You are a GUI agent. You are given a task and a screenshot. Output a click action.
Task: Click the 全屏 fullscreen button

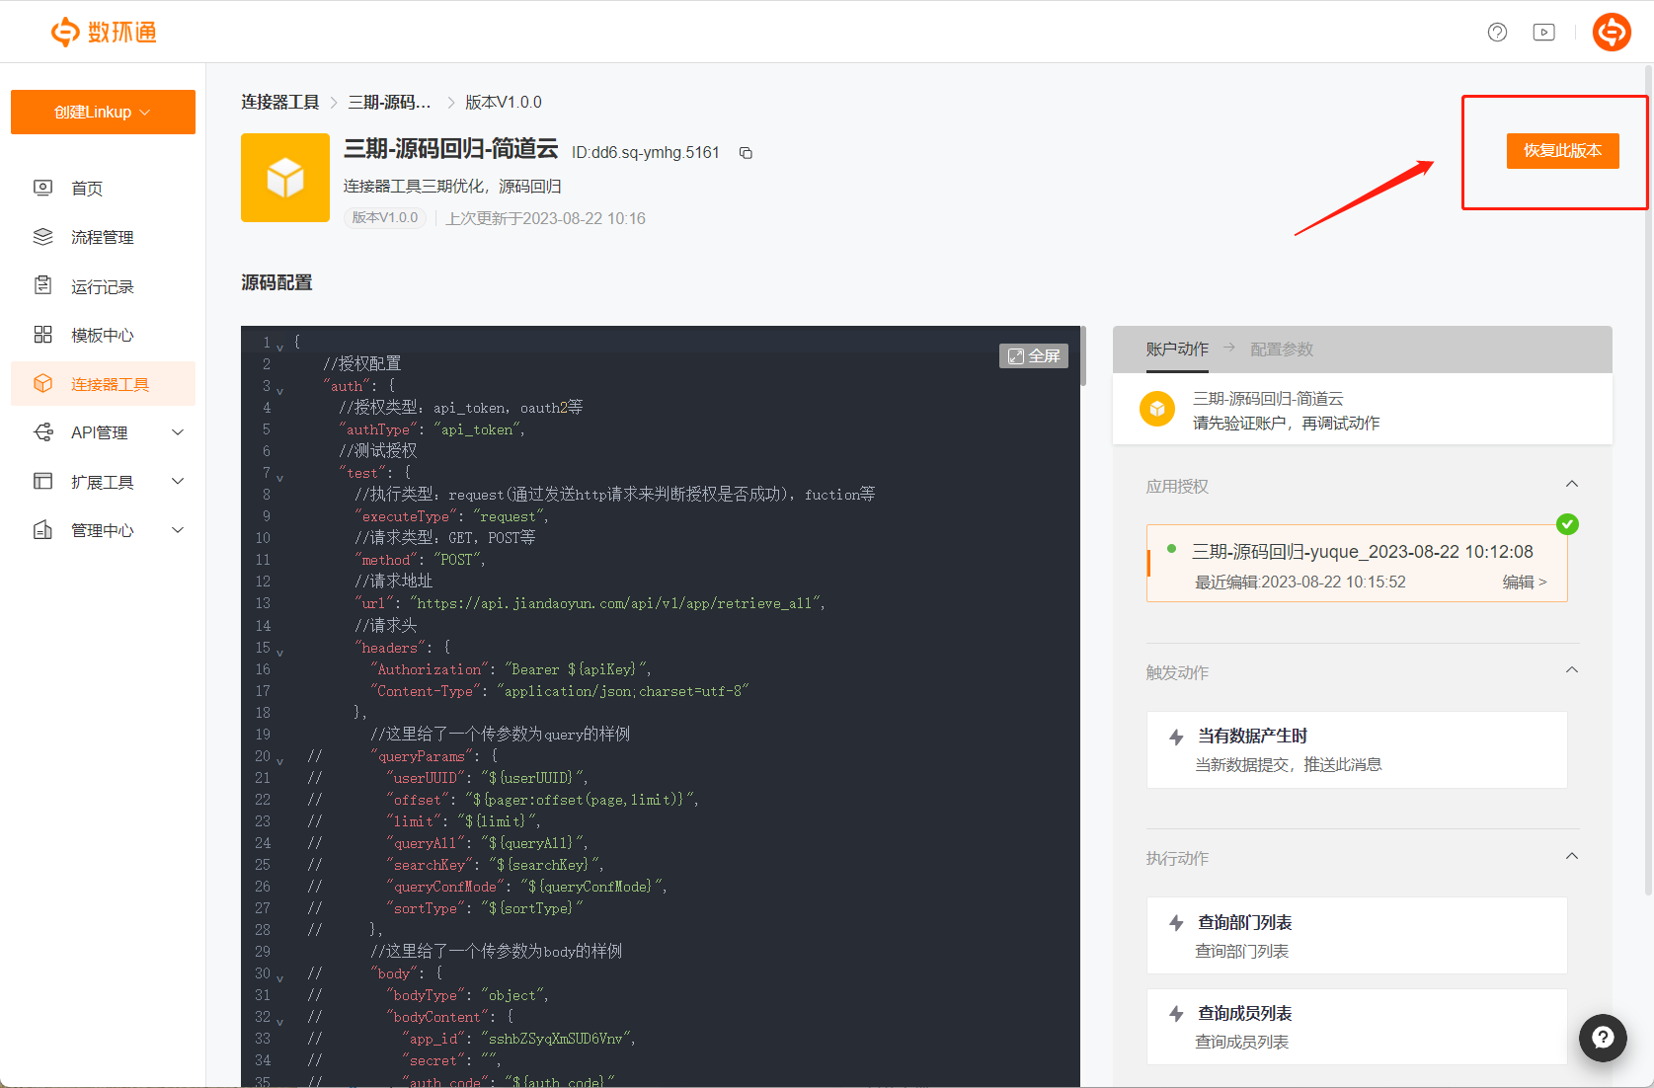[1034, 355]
